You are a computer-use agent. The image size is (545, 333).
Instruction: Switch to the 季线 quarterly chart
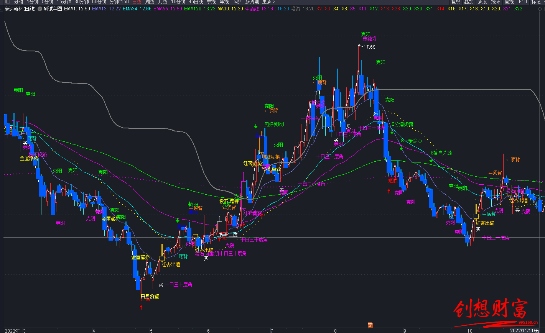point(211,2)
